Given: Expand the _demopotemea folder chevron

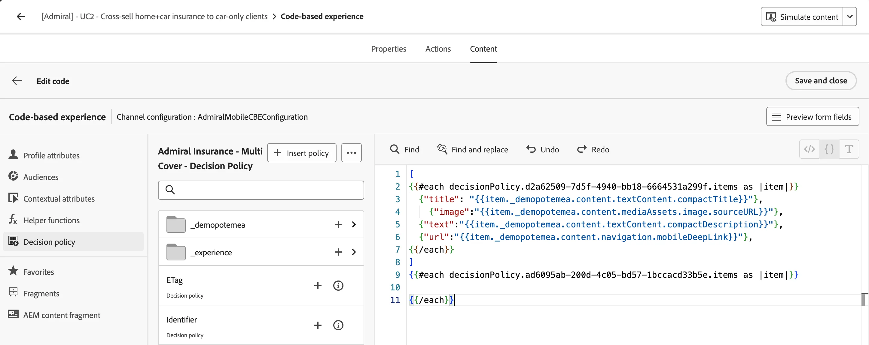Looking at the screenshot, I should coord(354,224).
